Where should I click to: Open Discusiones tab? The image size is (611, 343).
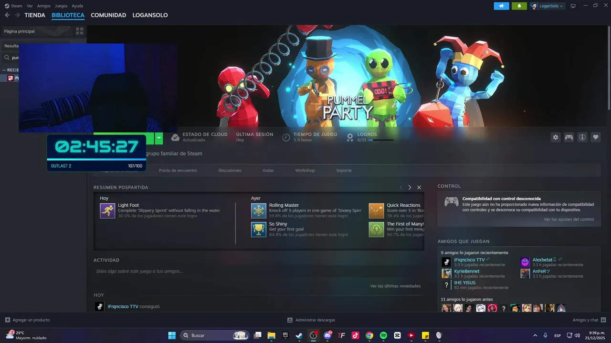tap(230, 170)
